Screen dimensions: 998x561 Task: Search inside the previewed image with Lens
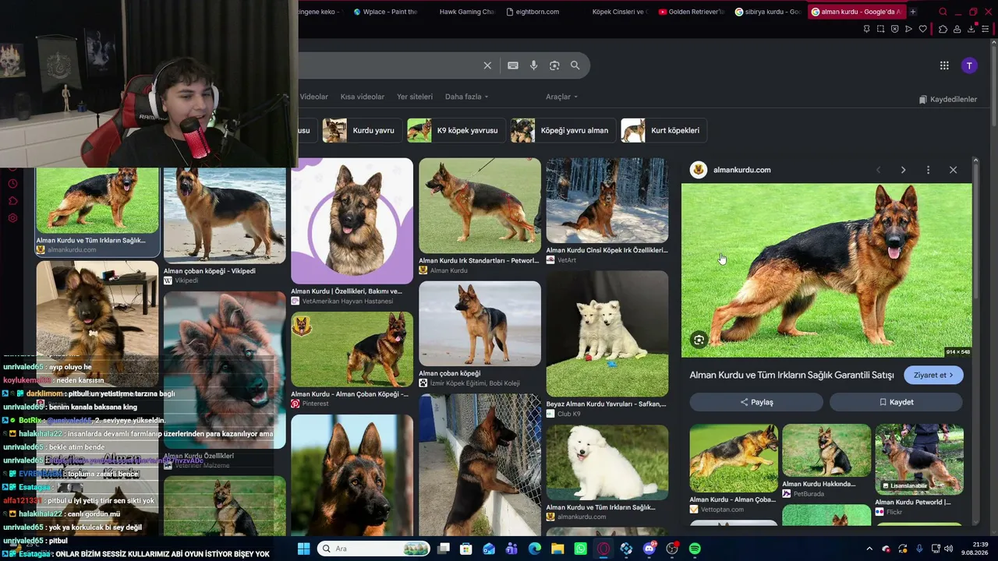[699, 340]
